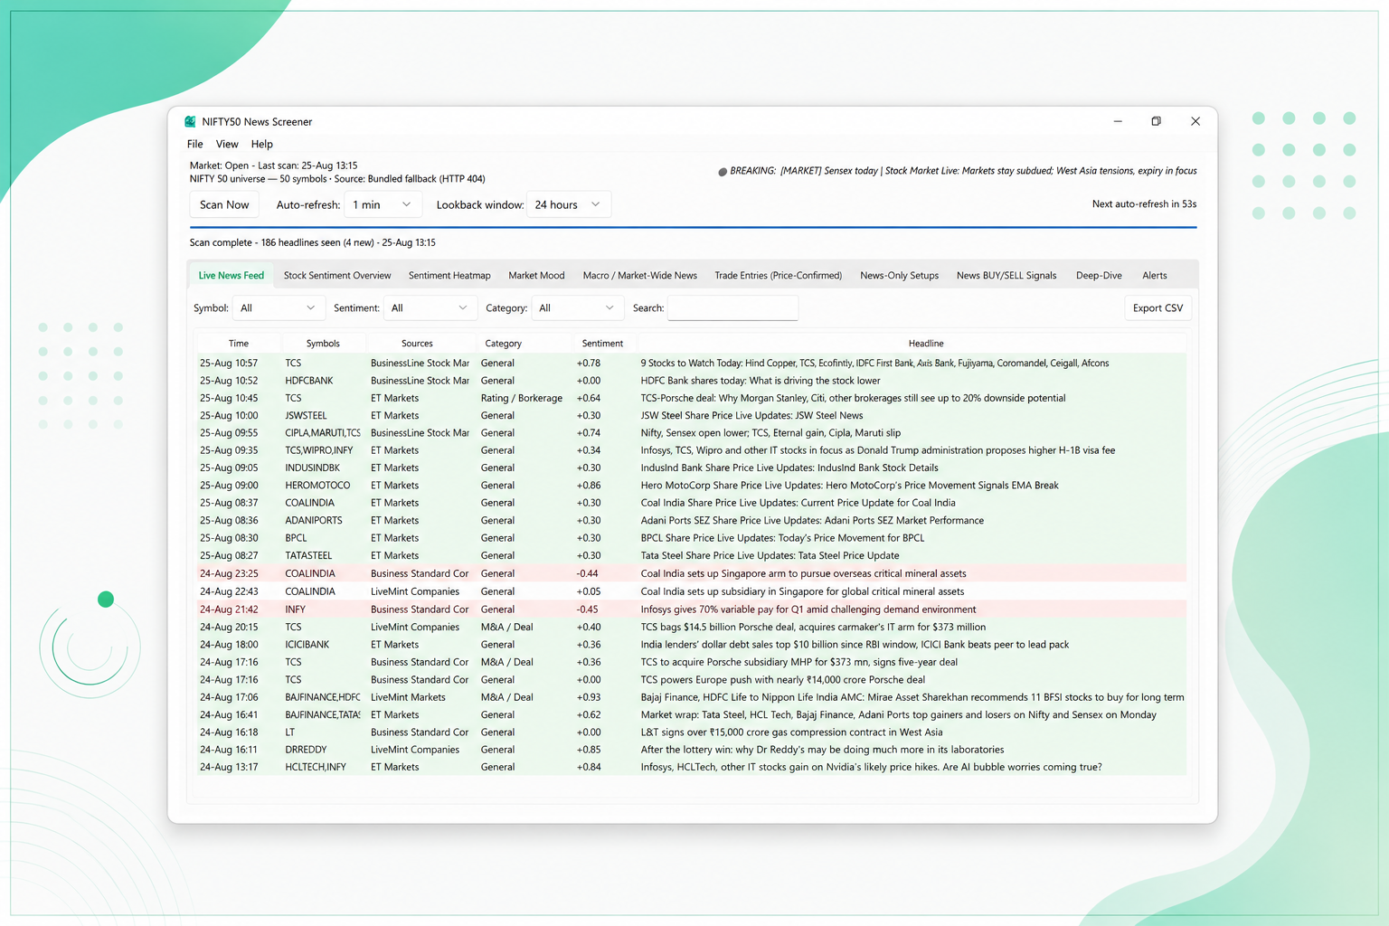Click the 'Market: Open - Last scan' status line
Screen dimensions: 1389x926
tap(273, 165)
